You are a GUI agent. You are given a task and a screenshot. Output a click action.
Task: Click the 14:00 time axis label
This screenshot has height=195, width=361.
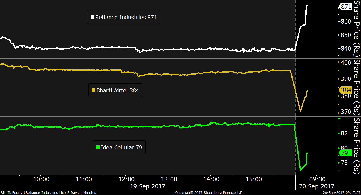(211, 179)
